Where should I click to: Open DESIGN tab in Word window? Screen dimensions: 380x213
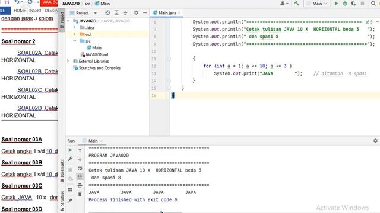tap(51, 11)
